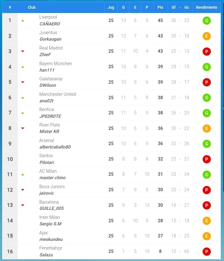The height and width of the screenshot is (261, 224).
Task: Click the green up arrow beside Bayern München
Action: [23, 67]
